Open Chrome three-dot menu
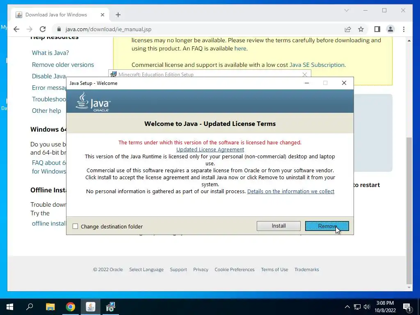 404,29
